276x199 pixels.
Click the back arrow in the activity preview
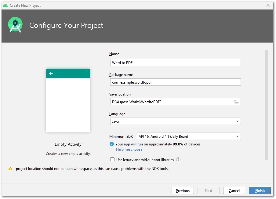coord(51,73)
